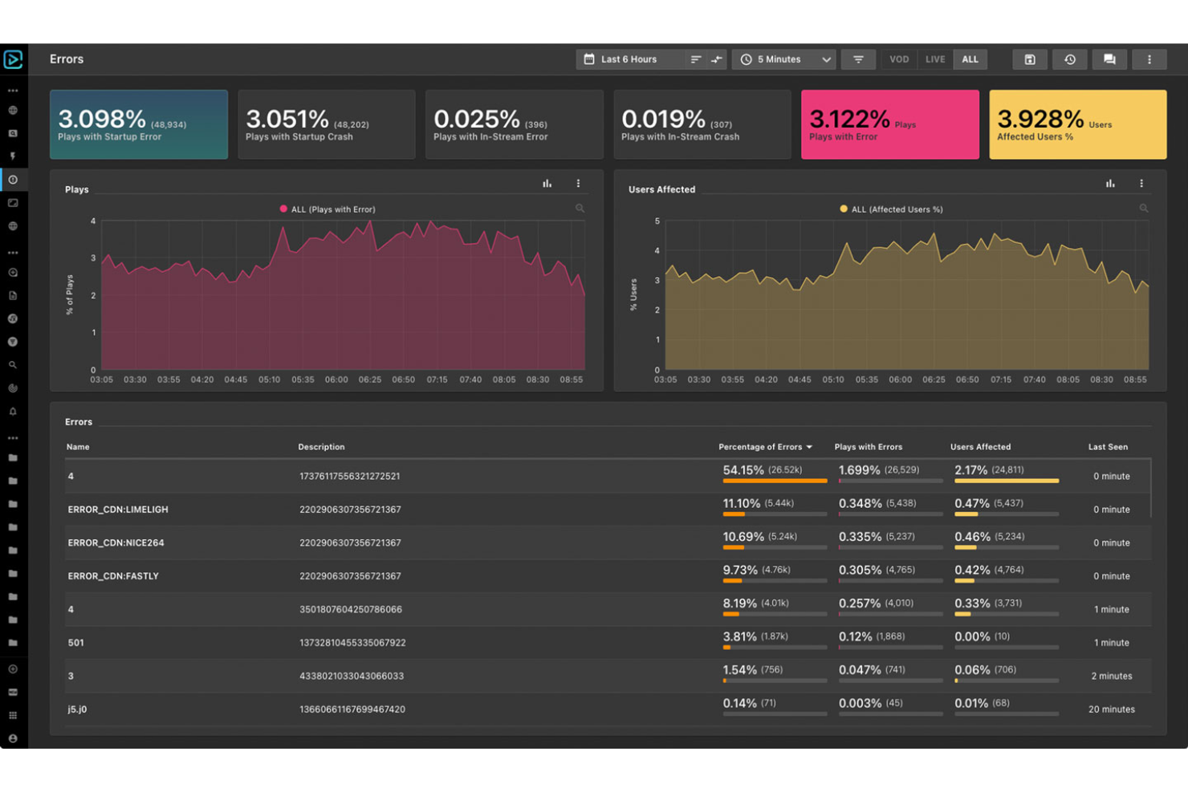
Task: Open the calendar time range picker
Action: [x=588, y=59]
